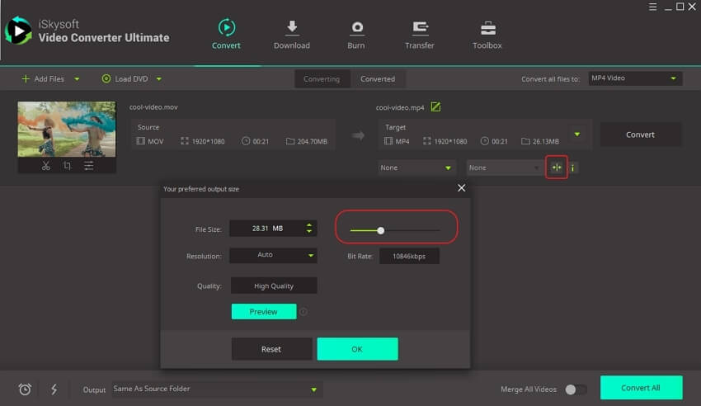
Task: Click the scissors trim icon under thumbnail
Action: tap(45, 166)
